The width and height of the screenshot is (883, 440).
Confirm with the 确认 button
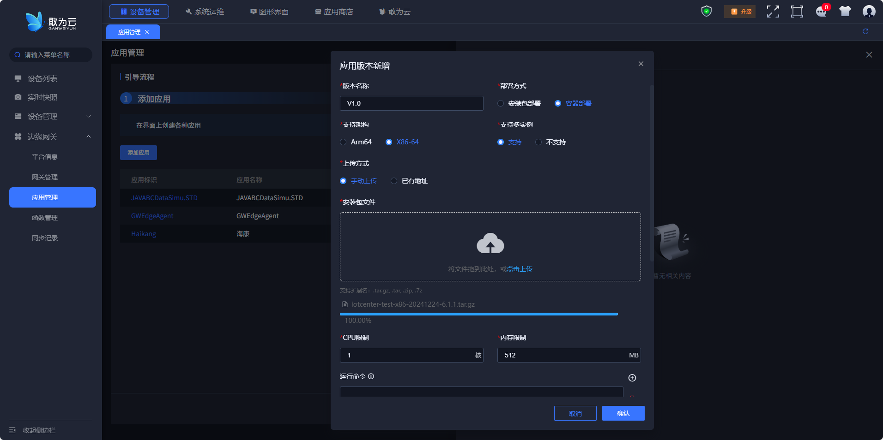623,413
